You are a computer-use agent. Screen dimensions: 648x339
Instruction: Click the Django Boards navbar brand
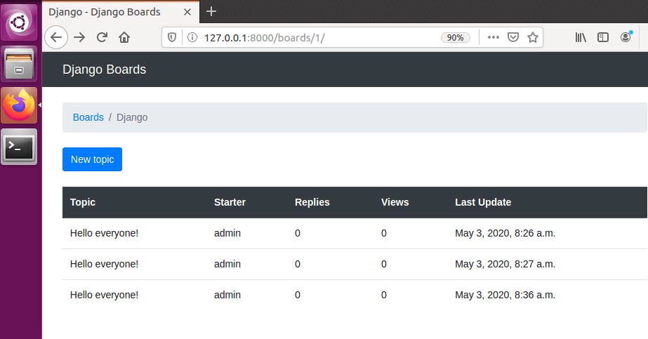104,69
